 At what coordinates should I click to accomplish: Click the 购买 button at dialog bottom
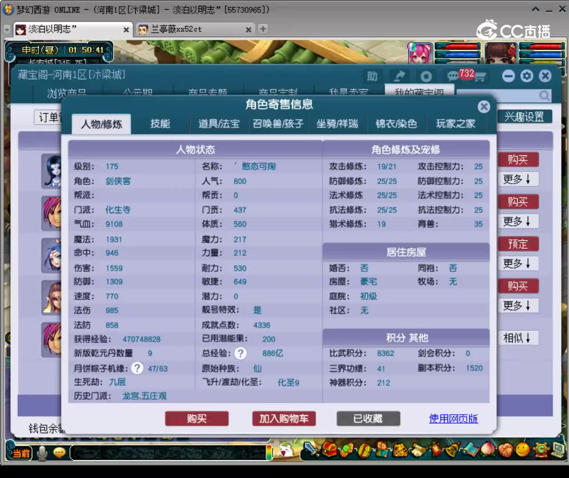[196, 418]
